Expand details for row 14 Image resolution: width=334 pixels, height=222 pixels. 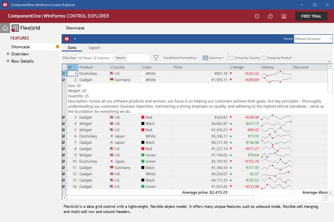[63, 186]
